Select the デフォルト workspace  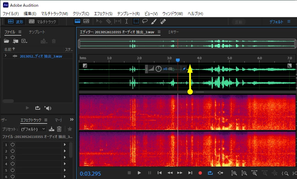[x=276, y=22]
